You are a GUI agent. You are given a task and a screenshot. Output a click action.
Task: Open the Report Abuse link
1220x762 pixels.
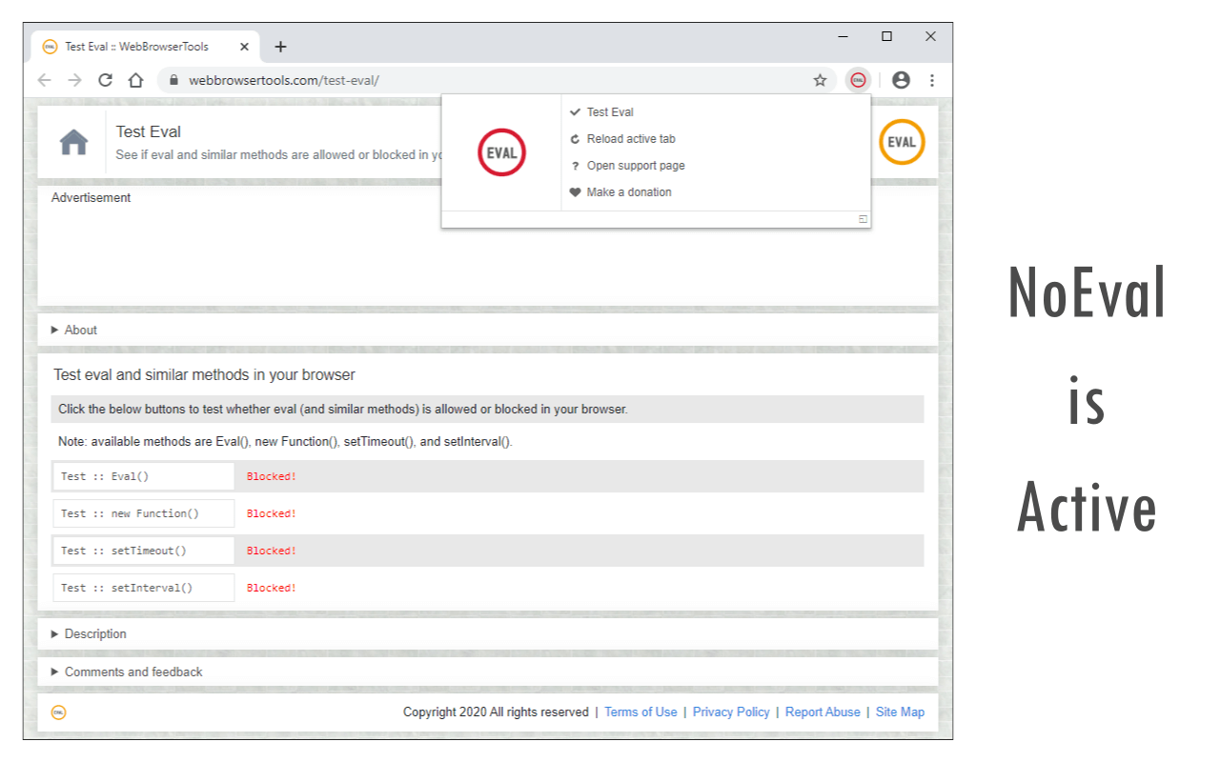[823, 712]
